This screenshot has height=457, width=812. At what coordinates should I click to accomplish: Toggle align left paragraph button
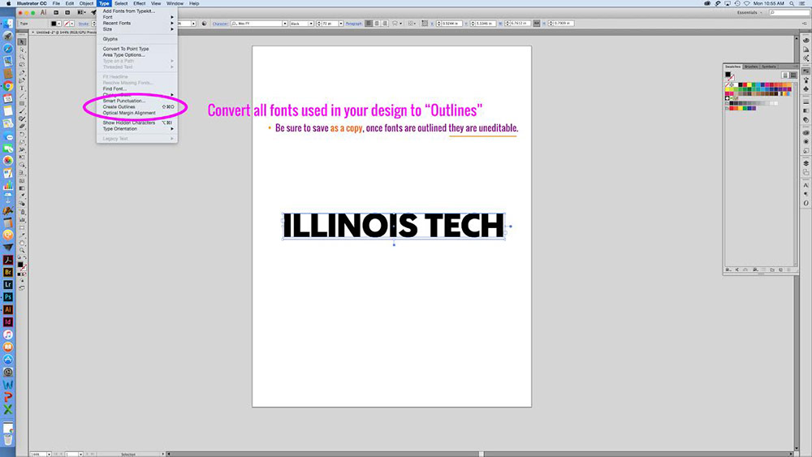point(369,24)
